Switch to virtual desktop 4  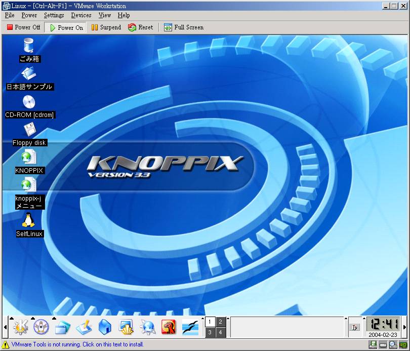(220, 332)
